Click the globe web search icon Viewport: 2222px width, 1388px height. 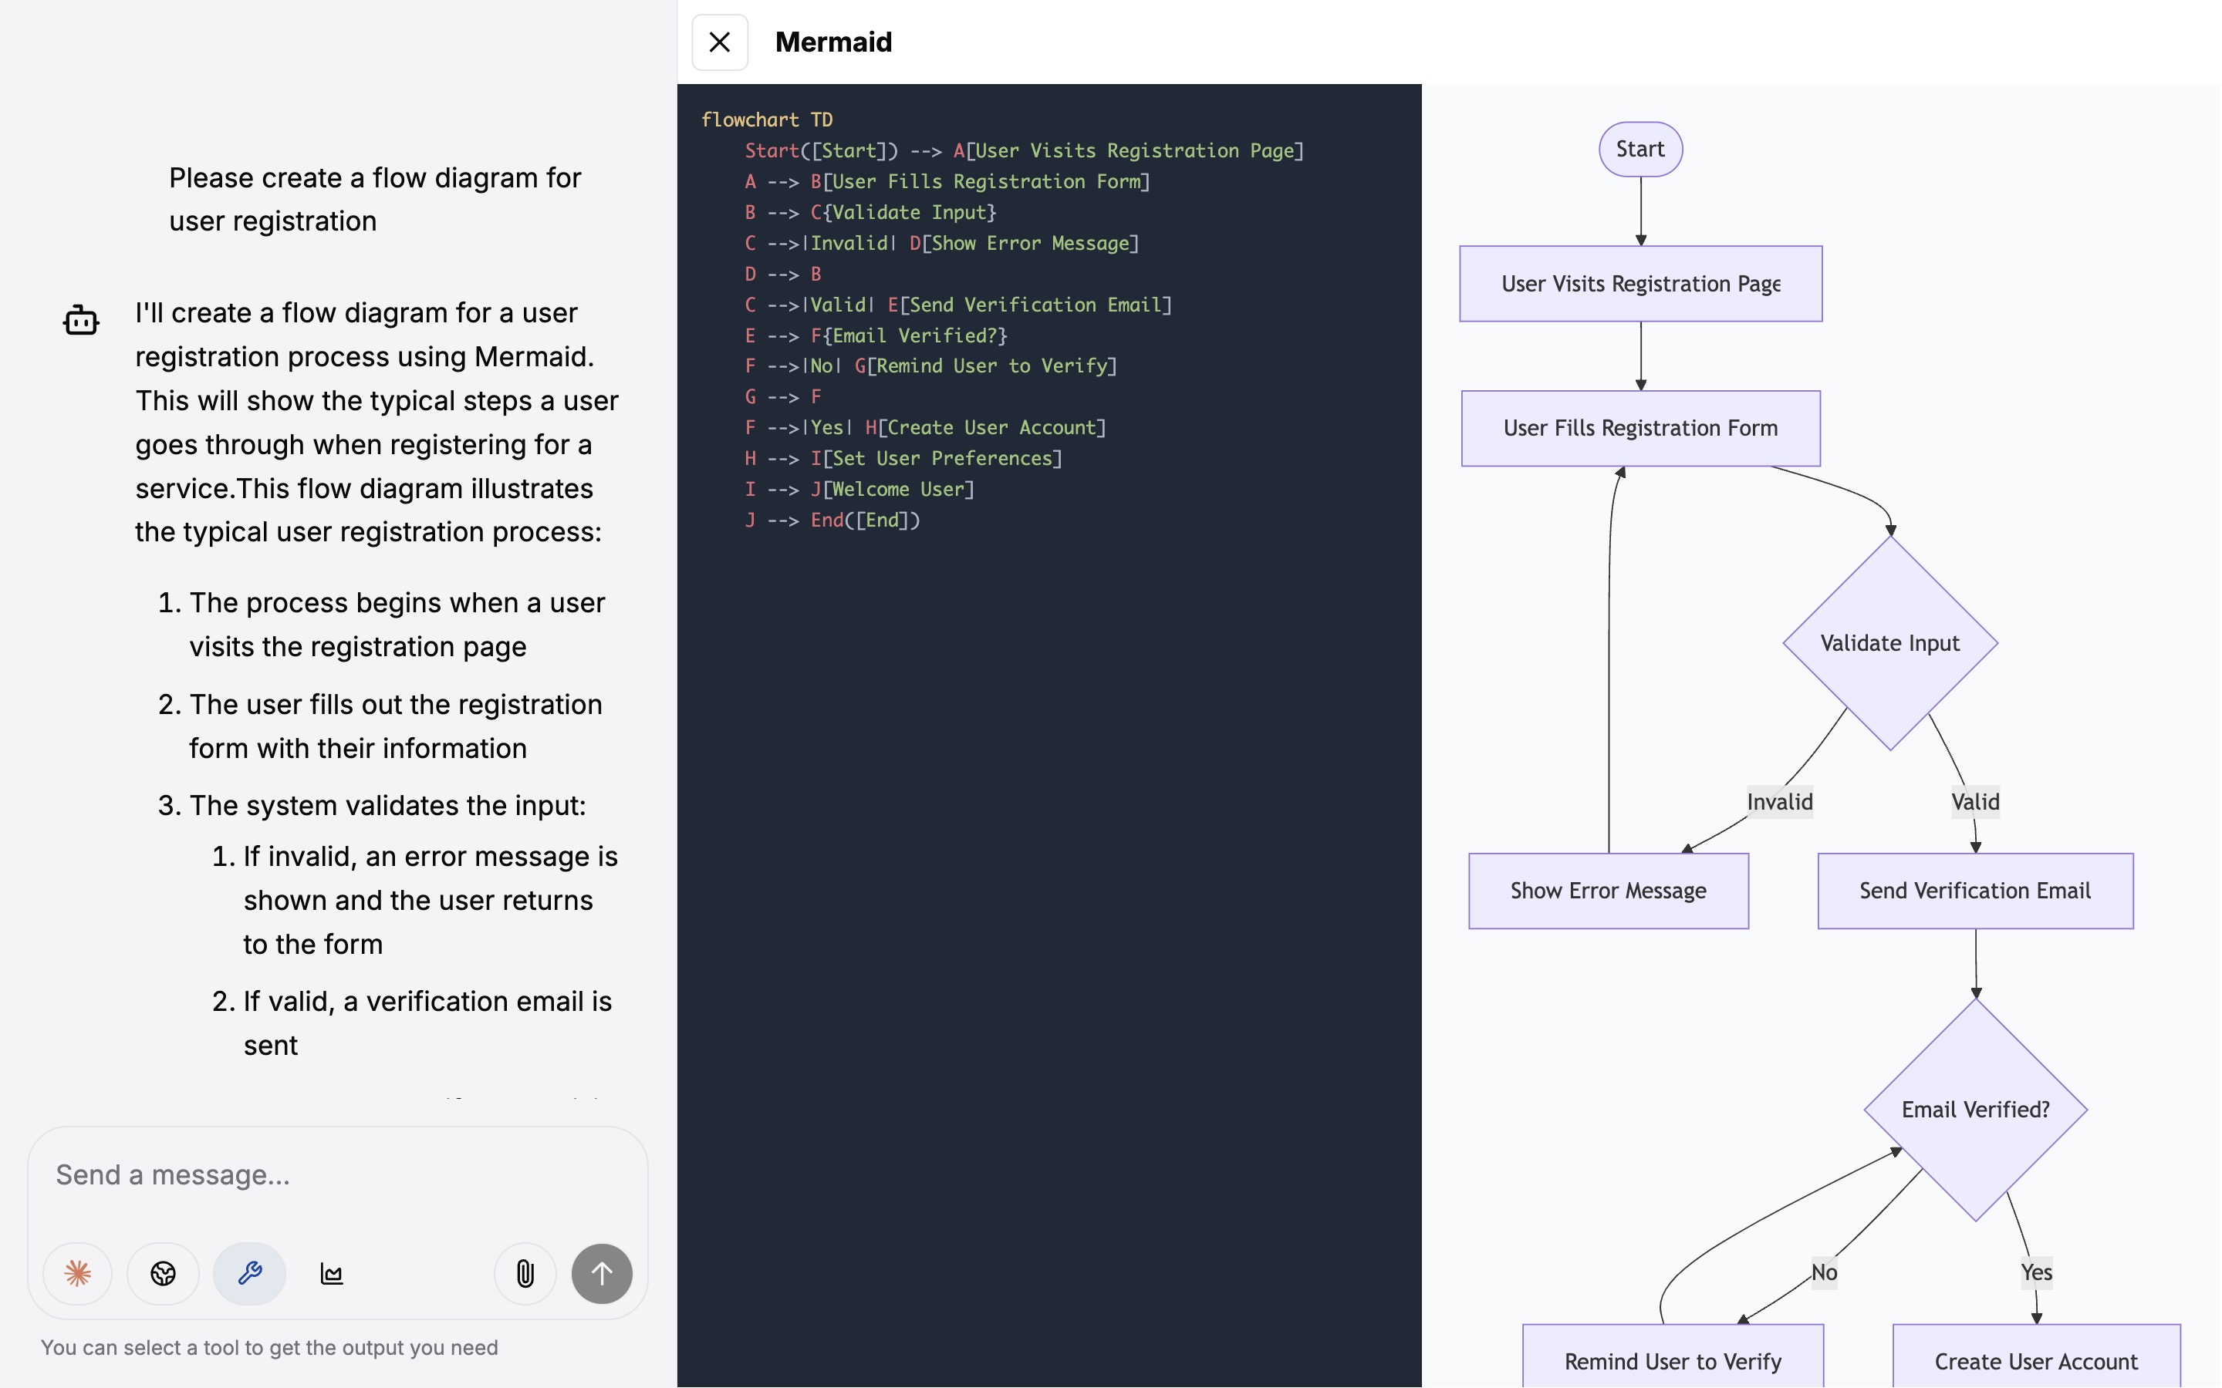coord(164,1273)
